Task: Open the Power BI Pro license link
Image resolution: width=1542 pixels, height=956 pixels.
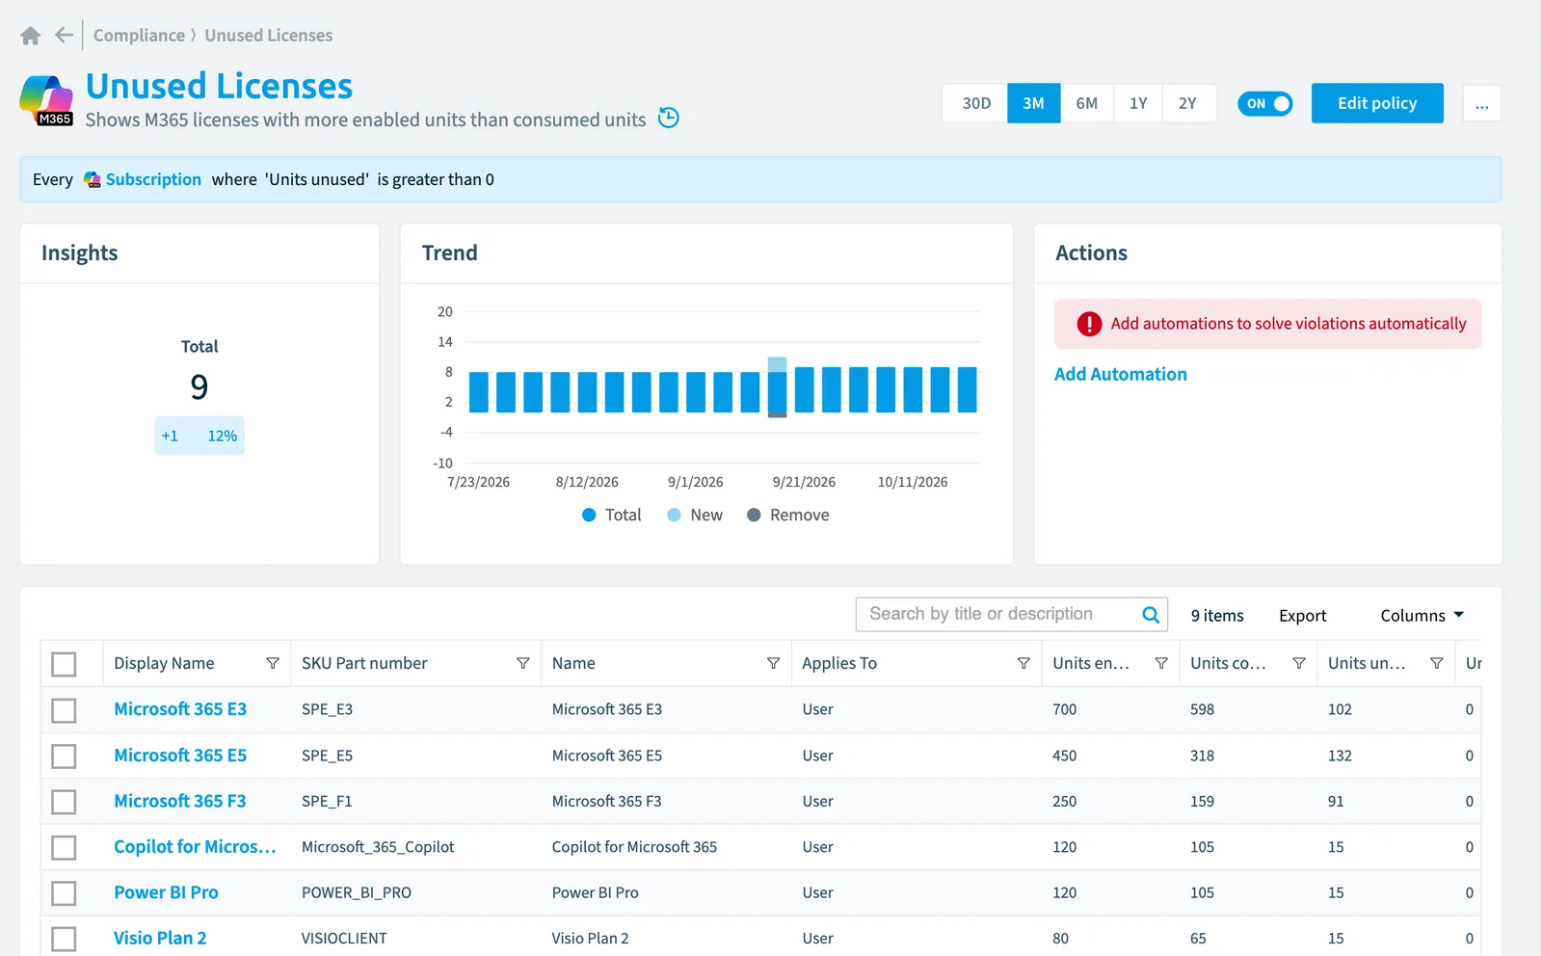Action: point(166,892)
